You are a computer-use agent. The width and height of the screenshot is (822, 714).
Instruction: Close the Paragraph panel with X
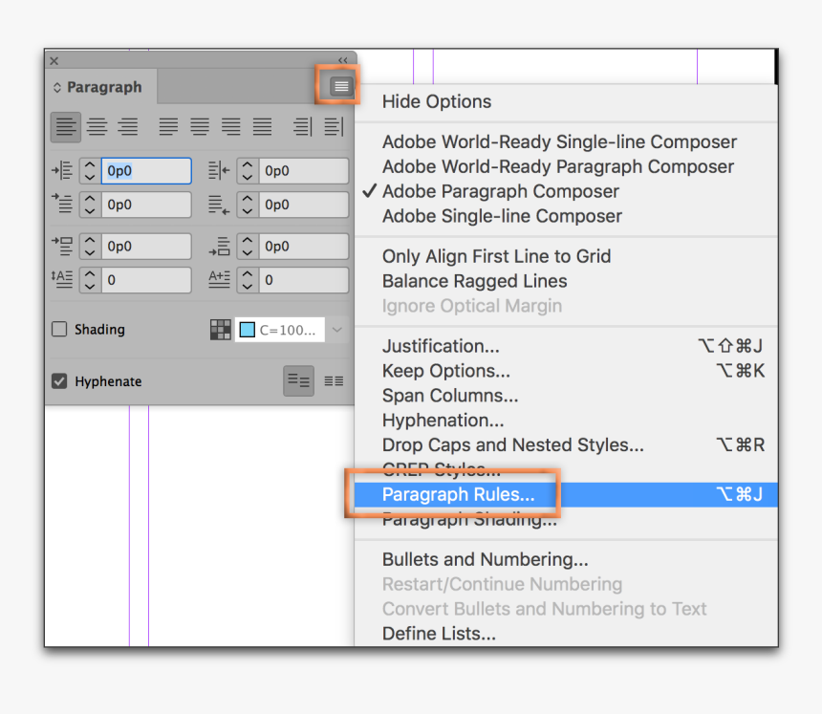click(54, 61)
